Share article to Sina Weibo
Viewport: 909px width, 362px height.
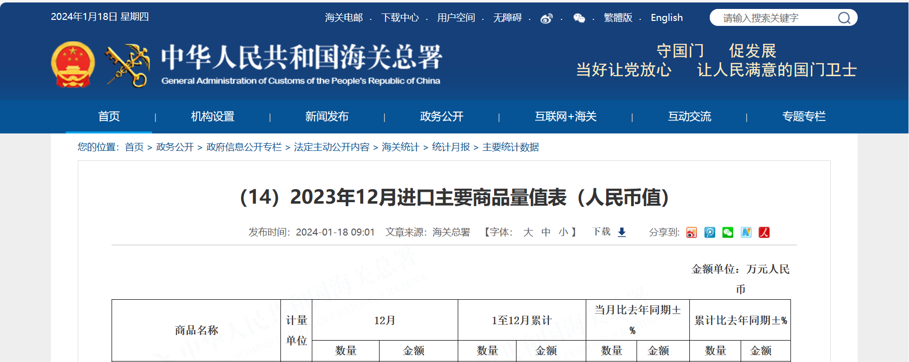[x=691, y=233]
